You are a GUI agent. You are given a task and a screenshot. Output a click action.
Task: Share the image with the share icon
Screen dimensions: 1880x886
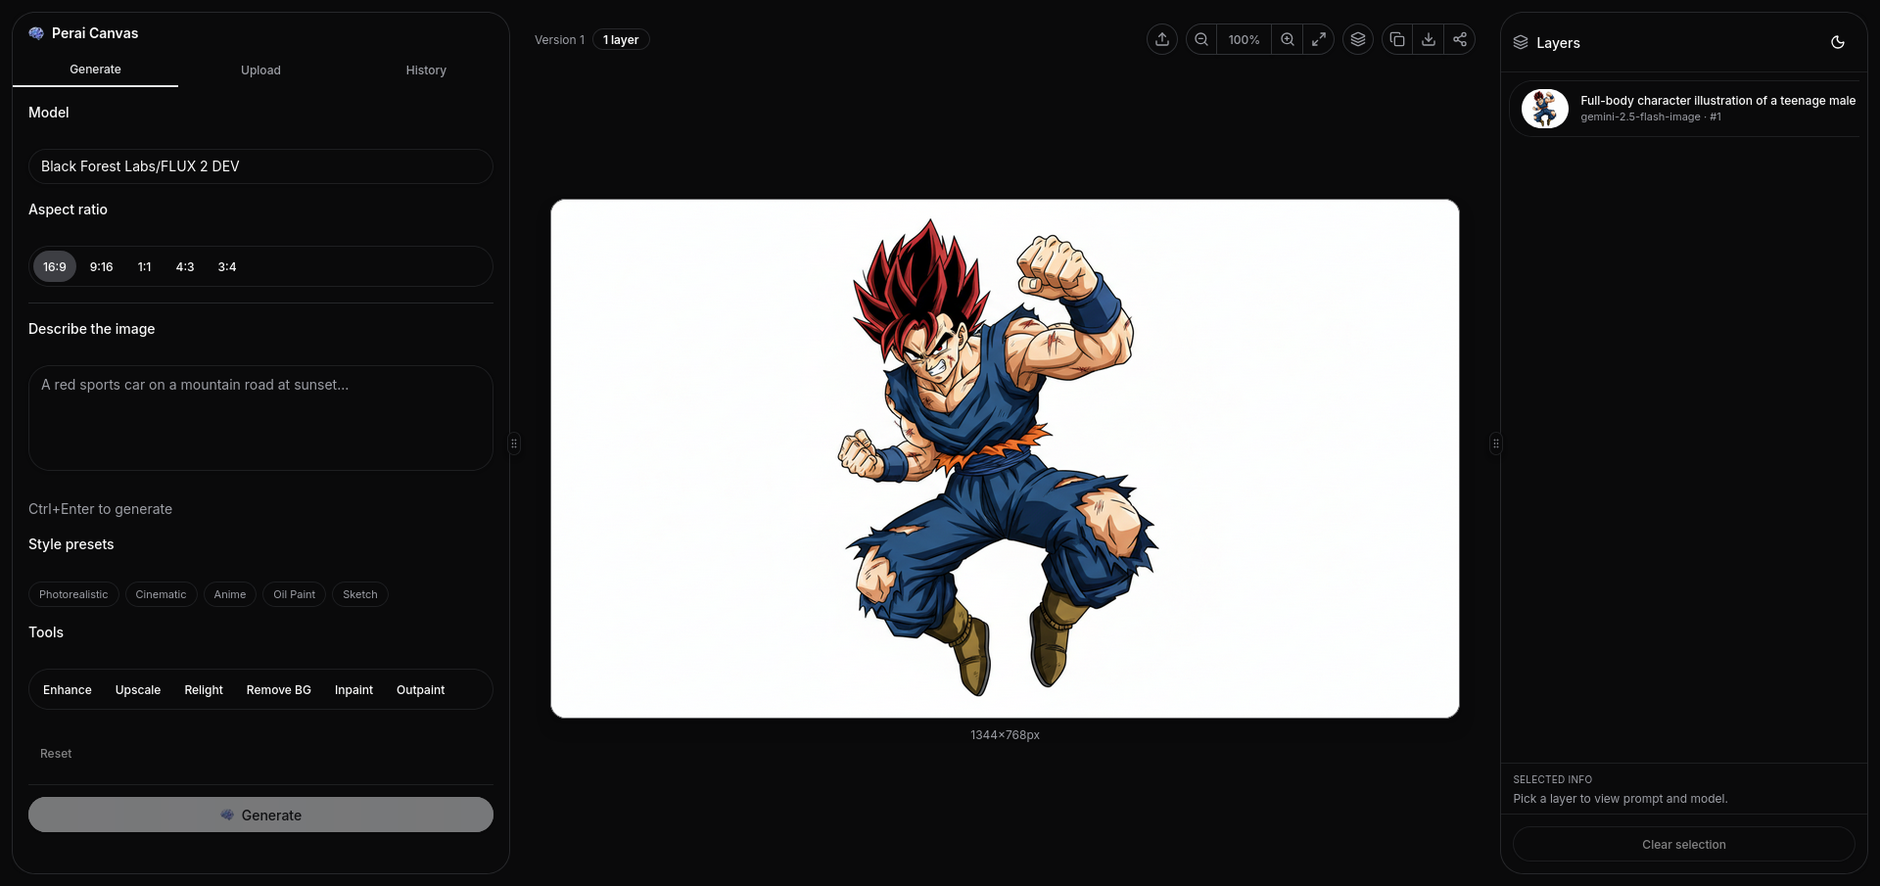click(1460, 39)
